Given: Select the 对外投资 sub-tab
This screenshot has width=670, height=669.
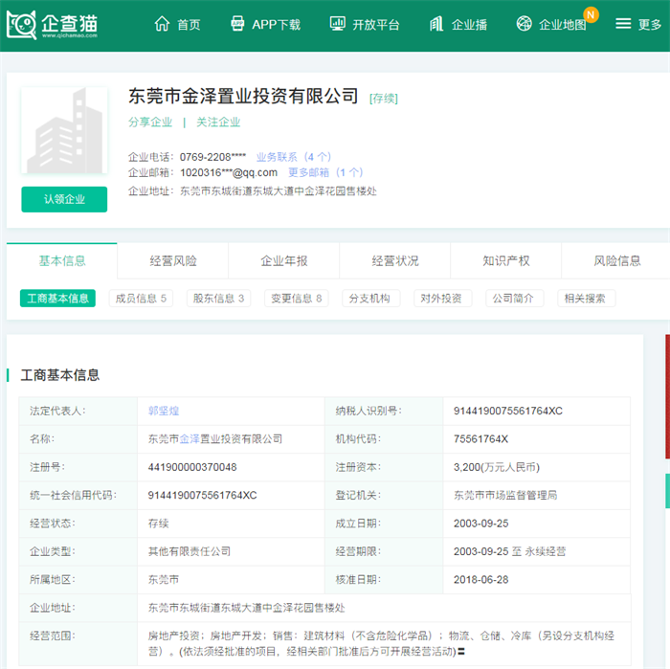Looking at the screenshot, I should 443,299.
